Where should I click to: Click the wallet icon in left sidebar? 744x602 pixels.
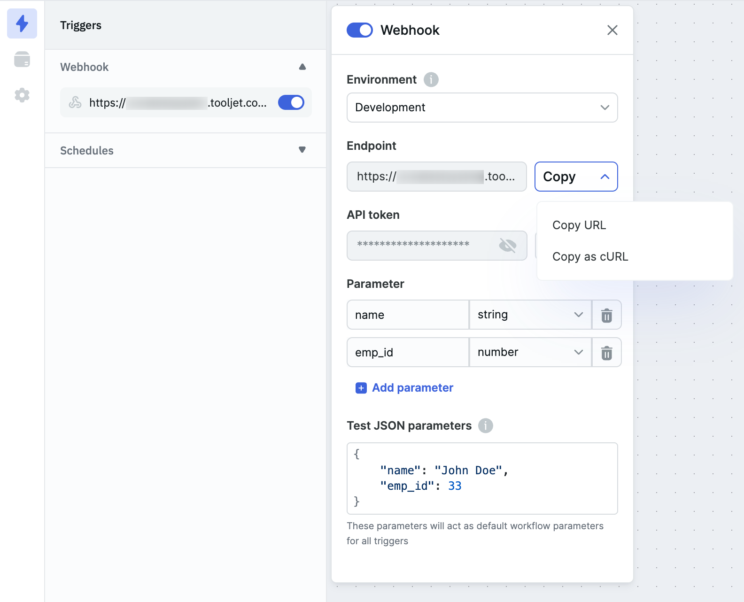[22, 60]
